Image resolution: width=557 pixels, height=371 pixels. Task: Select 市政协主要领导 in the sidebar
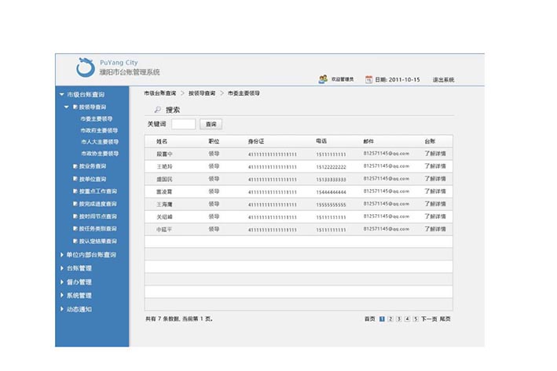[100, 154]
